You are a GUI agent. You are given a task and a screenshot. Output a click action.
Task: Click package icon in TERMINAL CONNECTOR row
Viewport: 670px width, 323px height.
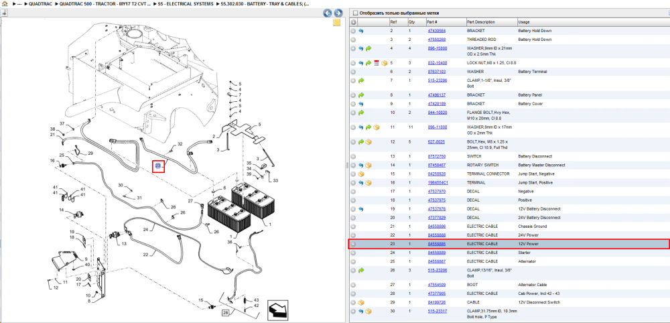(361, 174)
